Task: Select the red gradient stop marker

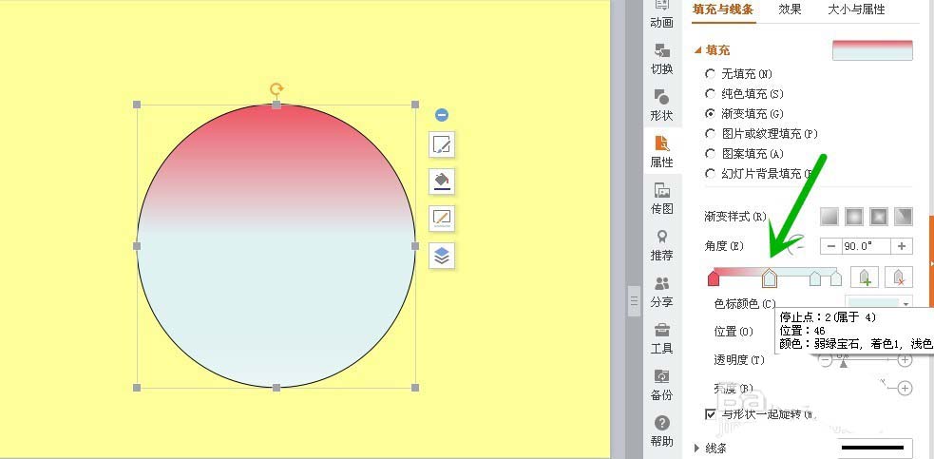Action: pyautogui.click(x=714, y=277)
